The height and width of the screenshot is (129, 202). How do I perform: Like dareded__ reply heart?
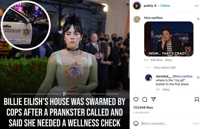click(x=198, y=77)
